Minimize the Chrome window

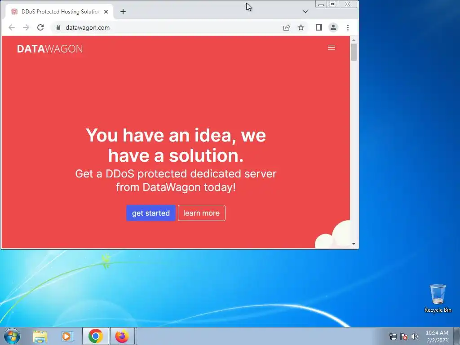pos(321,4)
